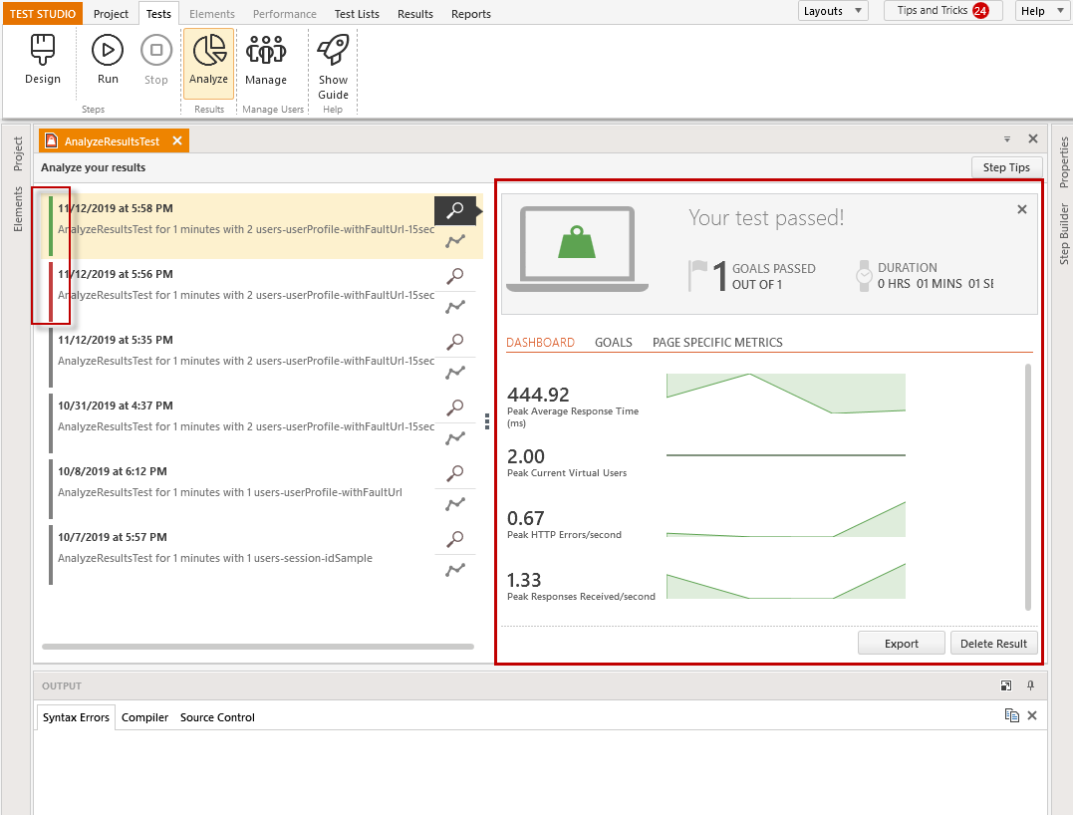Open Tips and Tricks notifications

[x=942, y=11]
